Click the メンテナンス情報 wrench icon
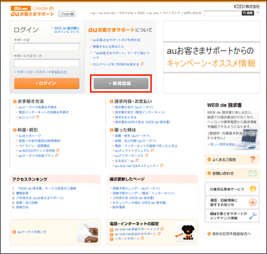Viewport: 267px width, 254px height. pyautogui.click(x=253, y=216)
